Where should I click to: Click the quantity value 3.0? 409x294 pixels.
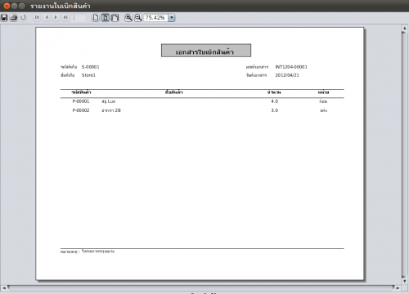[274, 110]
